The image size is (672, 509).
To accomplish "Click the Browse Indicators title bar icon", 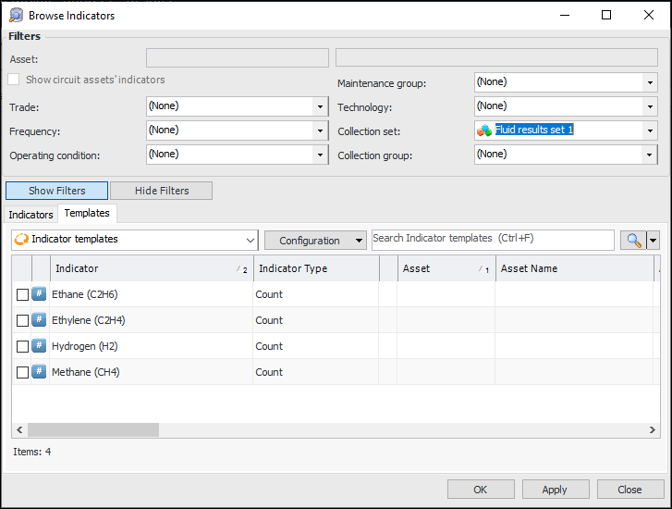I will click(16, 16).
